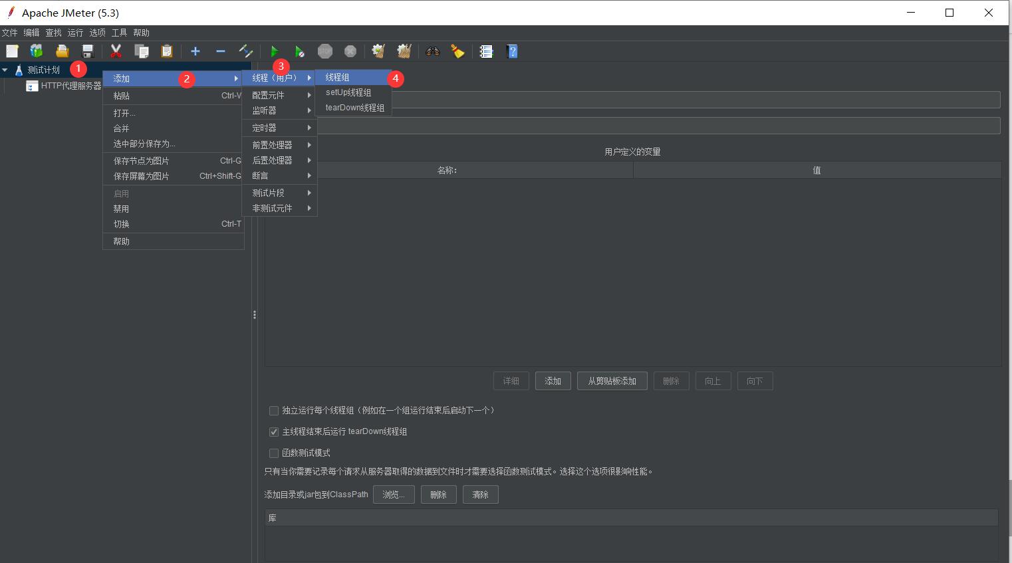Click the Cut scissors icon
Image resolution: width=1012 pixels, height=563 pixels.
click(x=116, y=51)
